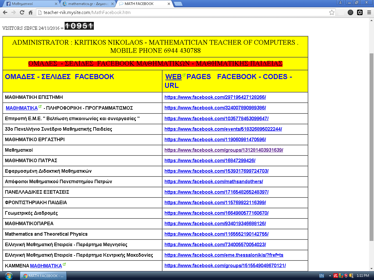Click the MATH FACEBOOK Chrome taskbar button
The width and height of the screenshot is (374, 280).
pyautogui.click(x=43, y=276)
